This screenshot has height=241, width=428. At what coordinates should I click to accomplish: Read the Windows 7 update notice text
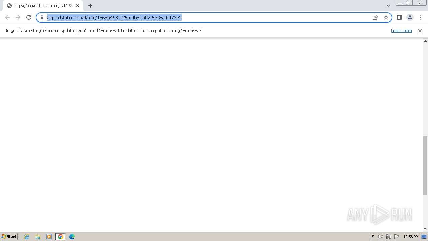point(104,30)
